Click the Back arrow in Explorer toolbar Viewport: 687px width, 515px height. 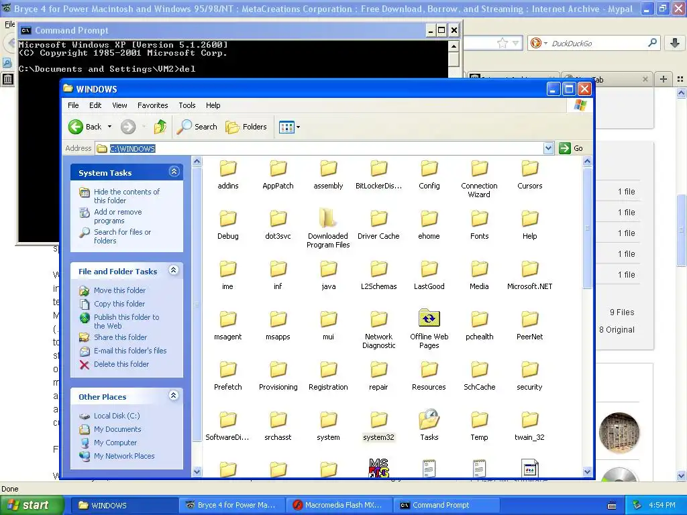pos(85,127)
